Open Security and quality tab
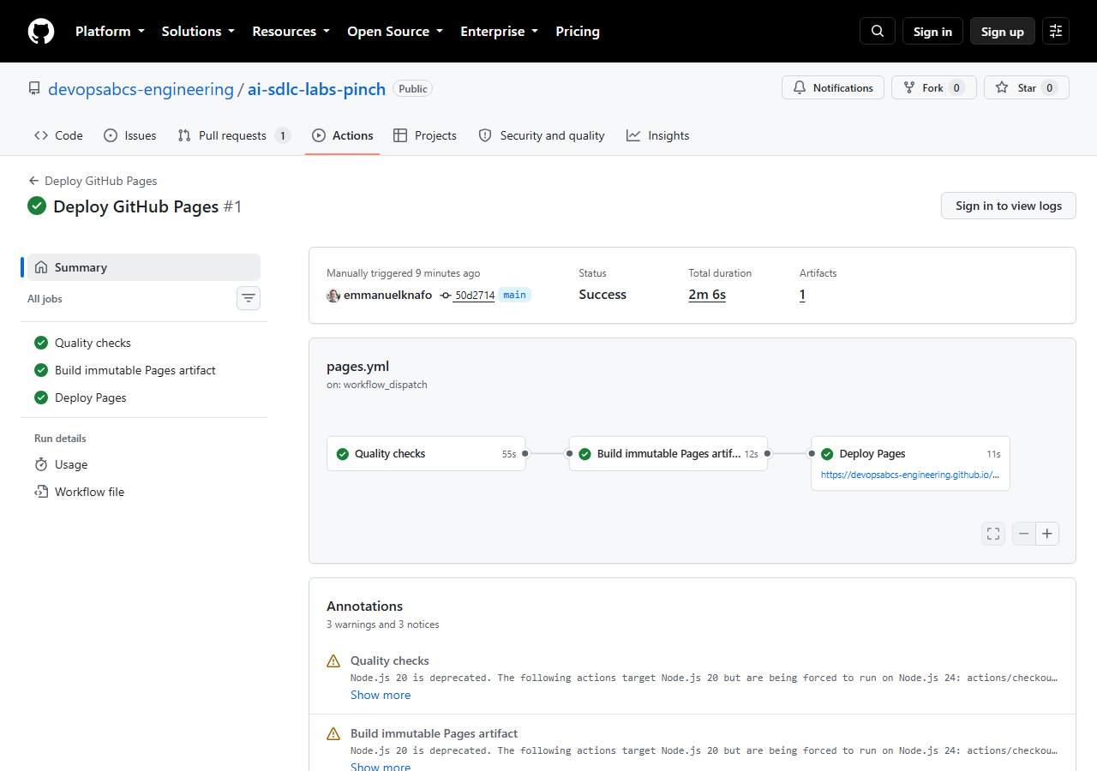 tap(542, 135)
